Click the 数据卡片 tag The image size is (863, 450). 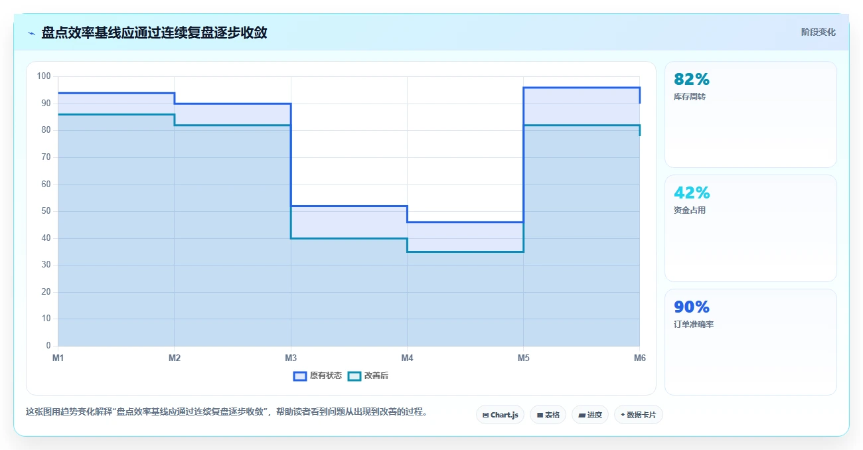click(x=639, y=415)
